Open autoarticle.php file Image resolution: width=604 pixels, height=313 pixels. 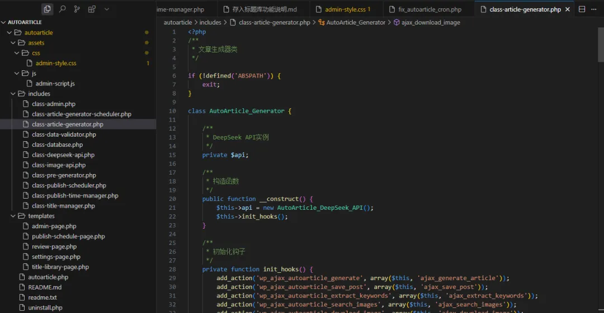click(x=48, y=277)
